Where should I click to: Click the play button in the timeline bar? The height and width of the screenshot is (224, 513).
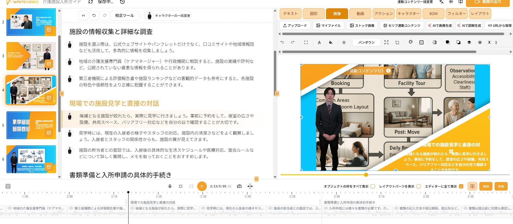[202, 186]
